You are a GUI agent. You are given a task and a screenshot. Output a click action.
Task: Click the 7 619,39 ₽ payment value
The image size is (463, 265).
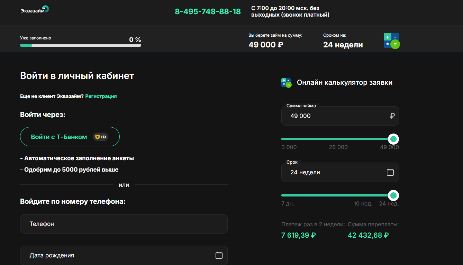pos(299,235)
